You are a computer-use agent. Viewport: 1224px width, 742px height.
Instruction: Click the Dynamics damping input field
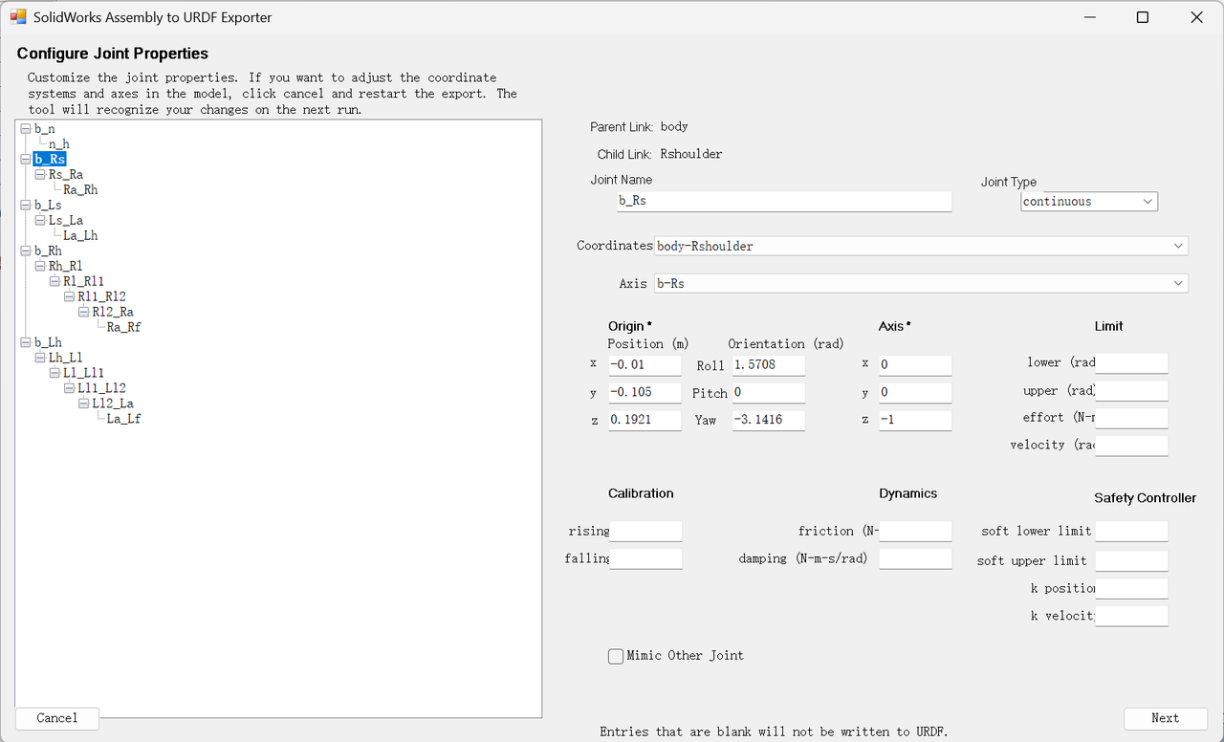[x=915, y=559]
